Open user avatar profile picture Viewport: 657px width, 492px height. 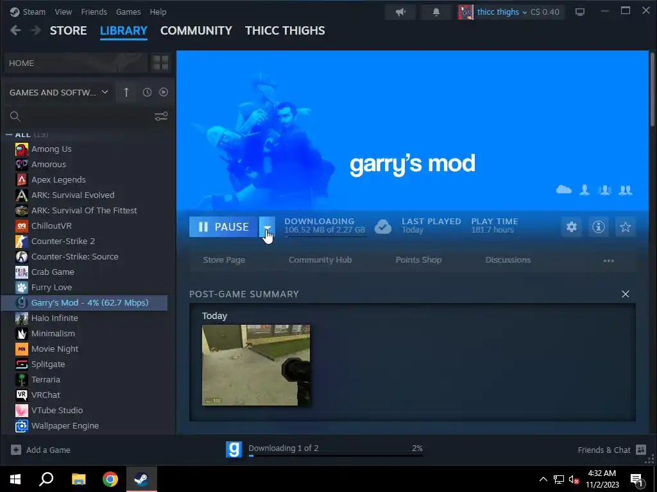(x=466, y=12)
